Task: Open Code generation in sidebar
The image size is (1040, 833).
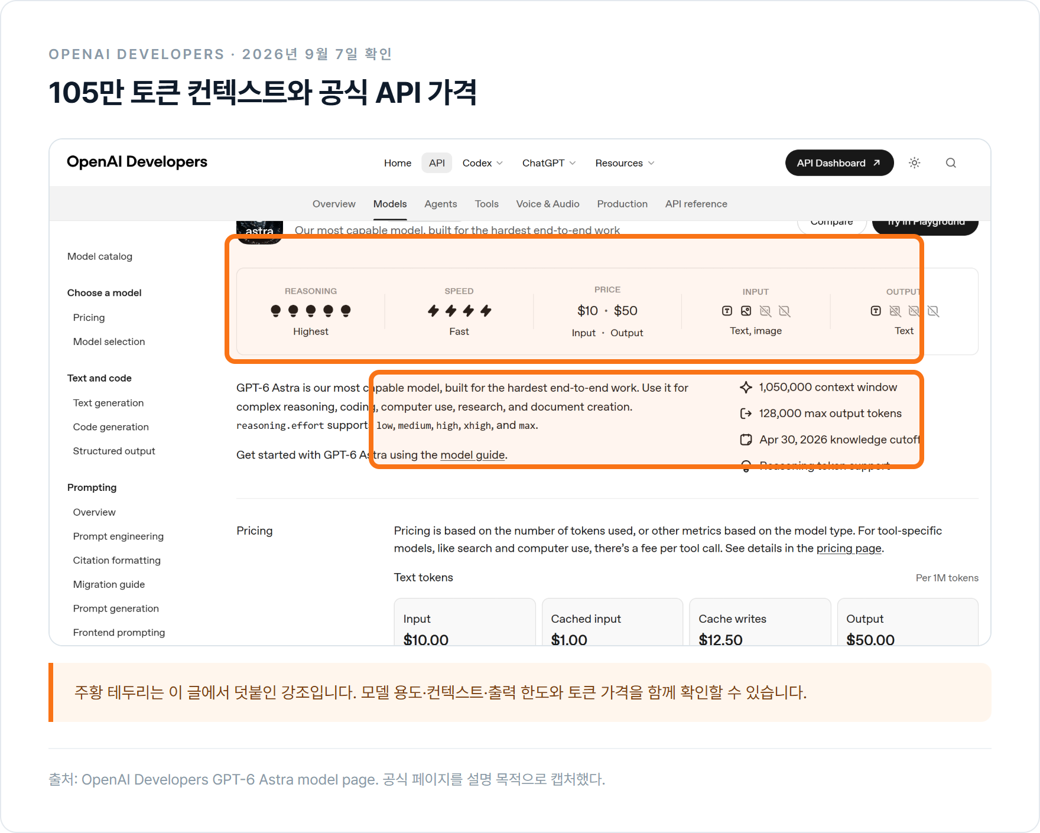Action: (x=110, y=427)
